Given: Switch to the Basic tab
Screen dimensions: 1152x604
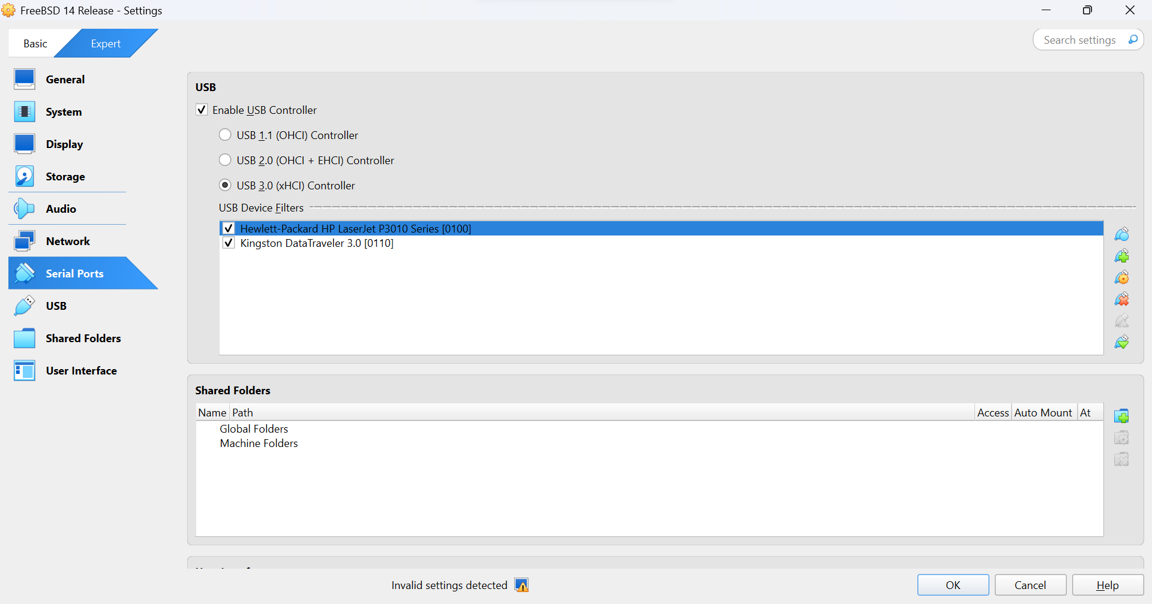Looking at the screenshot, I should coord(35,44).
